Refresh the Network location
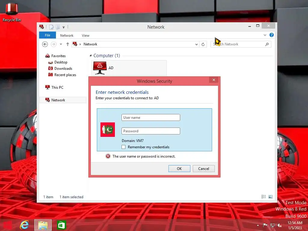 coord(203,45)
